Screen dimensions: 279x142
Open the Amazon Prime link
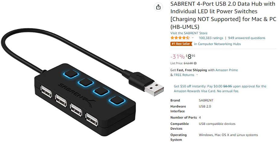(x=227, y=70)
